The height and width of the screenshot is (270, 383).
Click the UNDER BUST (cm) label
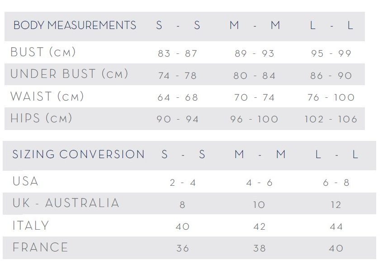[69, 74]
